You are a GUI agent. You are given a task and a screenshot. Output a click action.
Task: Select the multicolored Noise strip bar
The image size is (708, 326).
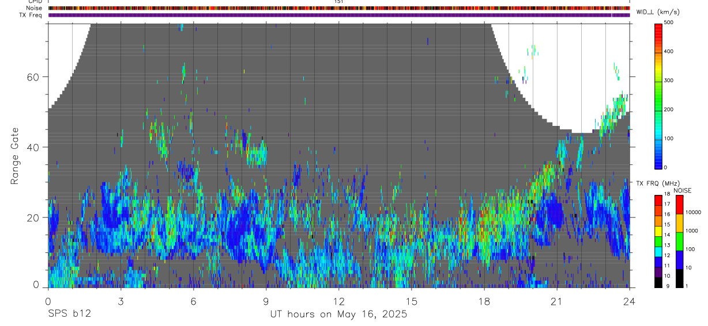339,8
